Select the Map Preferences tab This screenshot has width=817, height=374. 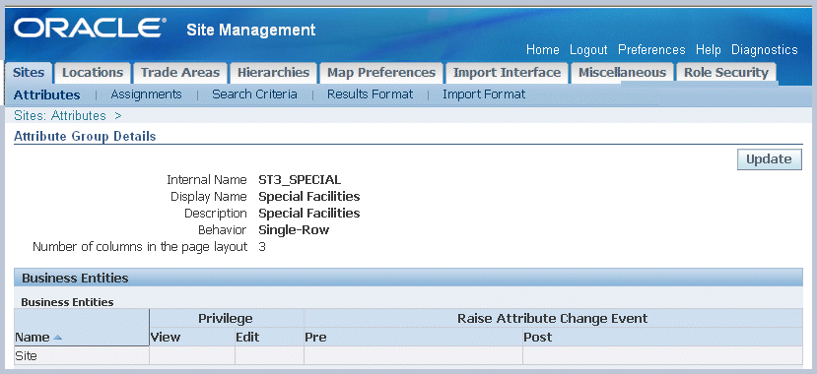(x=380, y=72)
